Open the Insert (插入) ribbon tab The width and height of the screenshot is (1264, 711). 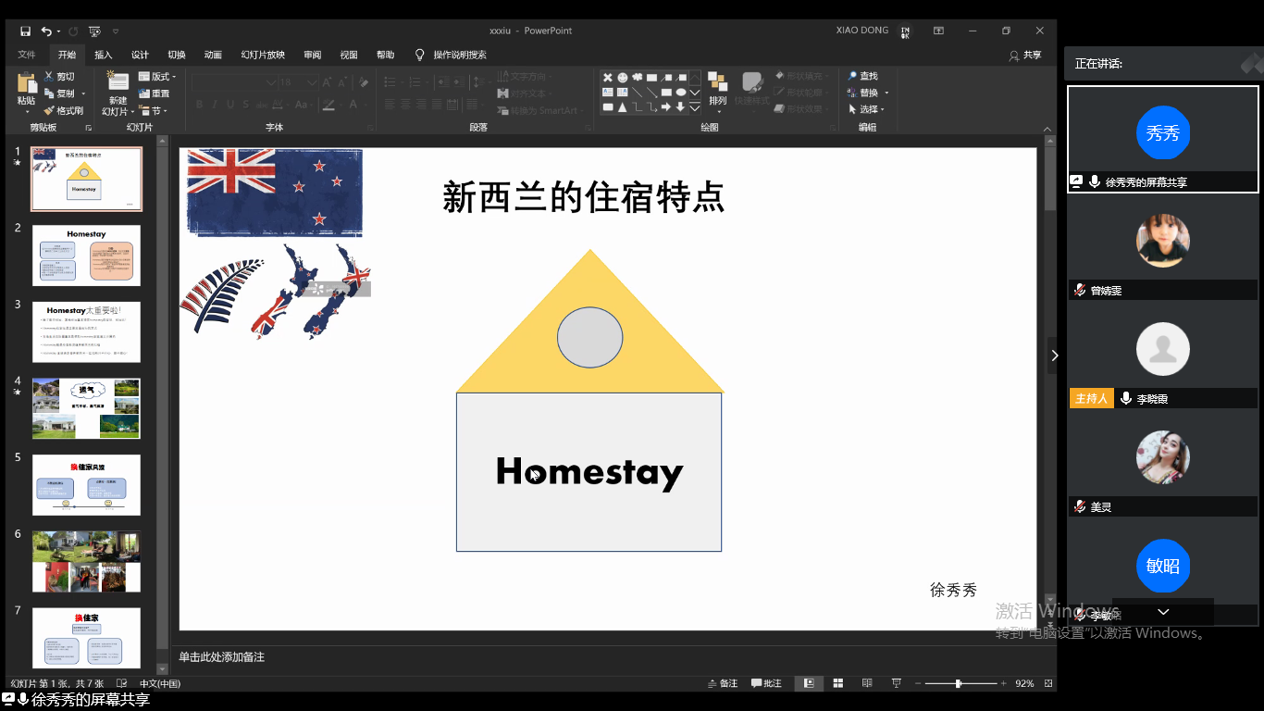tap(103, 55)
